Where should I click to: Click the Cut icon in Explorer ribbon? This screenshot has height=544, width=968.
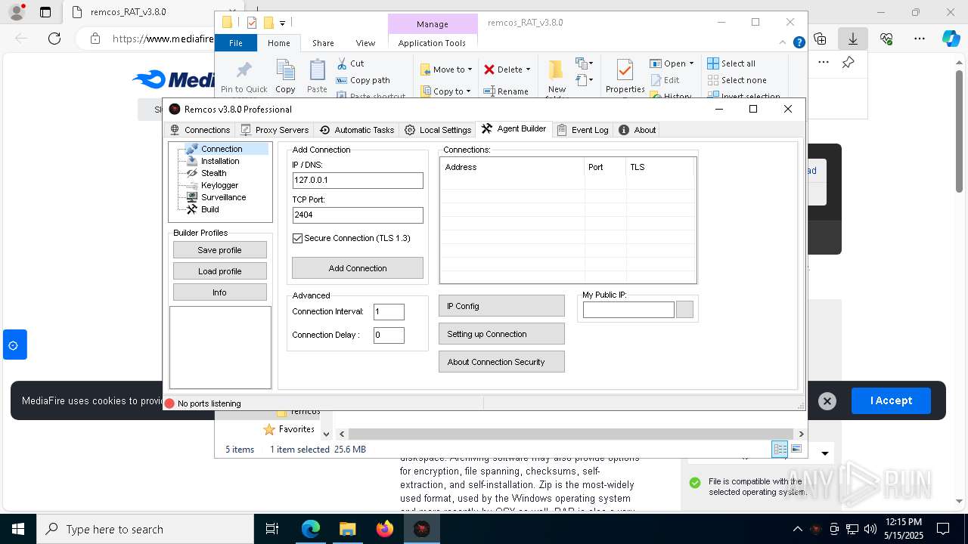pyautogui.click(x=350, y=63)
